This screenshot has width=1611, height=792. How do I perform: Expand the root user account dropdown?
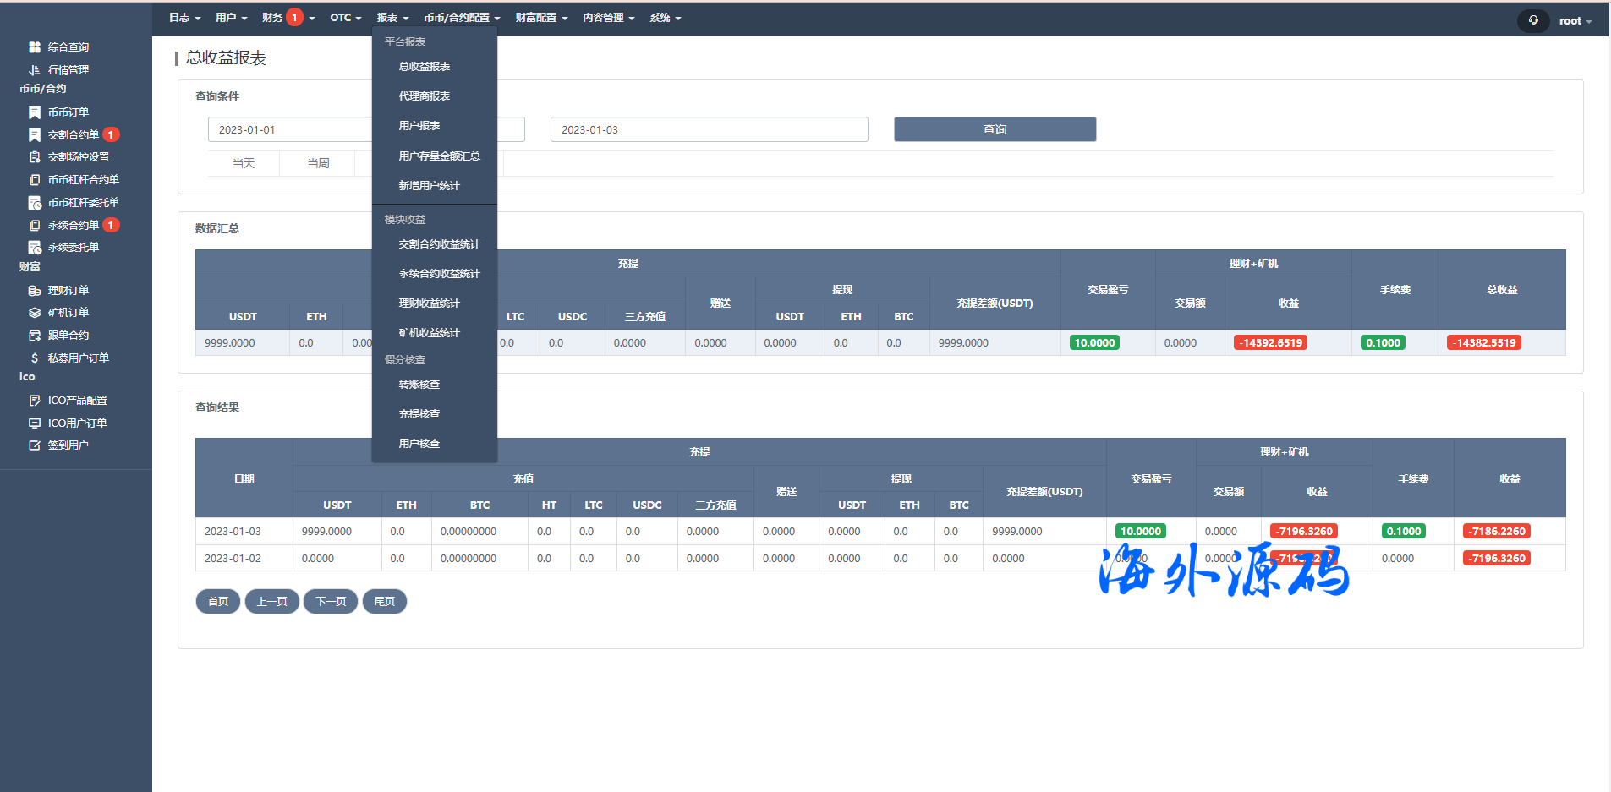coord(1575,21)
